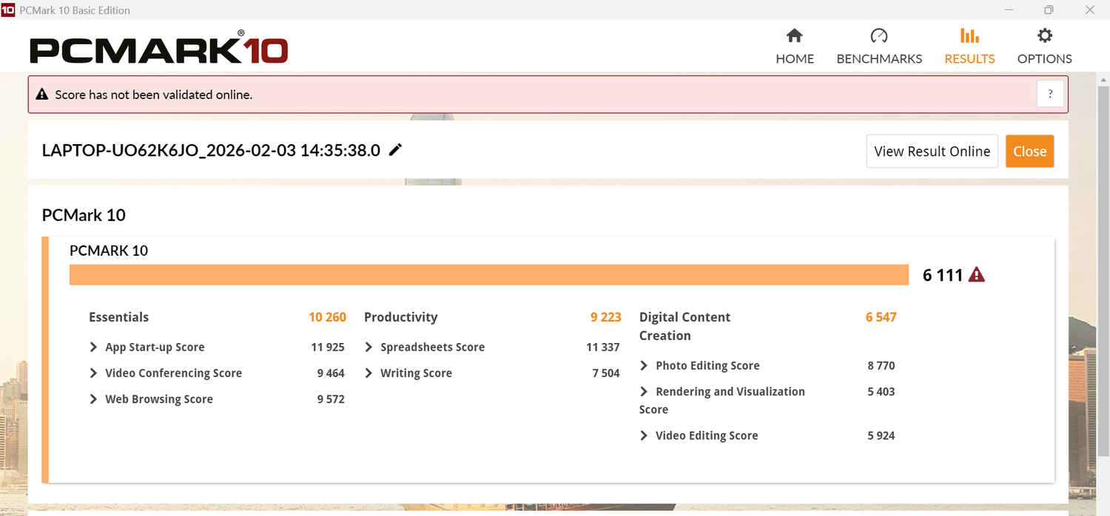Expand Video Editing Score row
This screenshot has height=516, width=1110.
point(644,436)
